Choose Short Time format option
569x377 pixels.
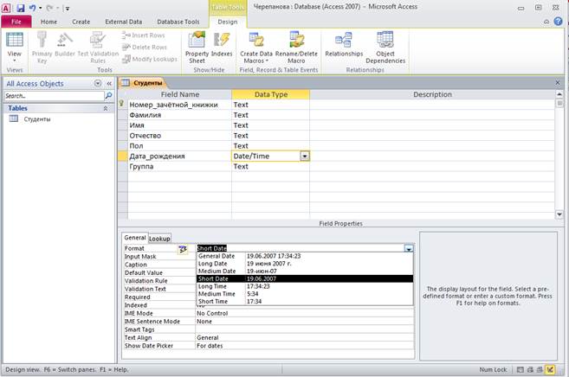point(305,301)
